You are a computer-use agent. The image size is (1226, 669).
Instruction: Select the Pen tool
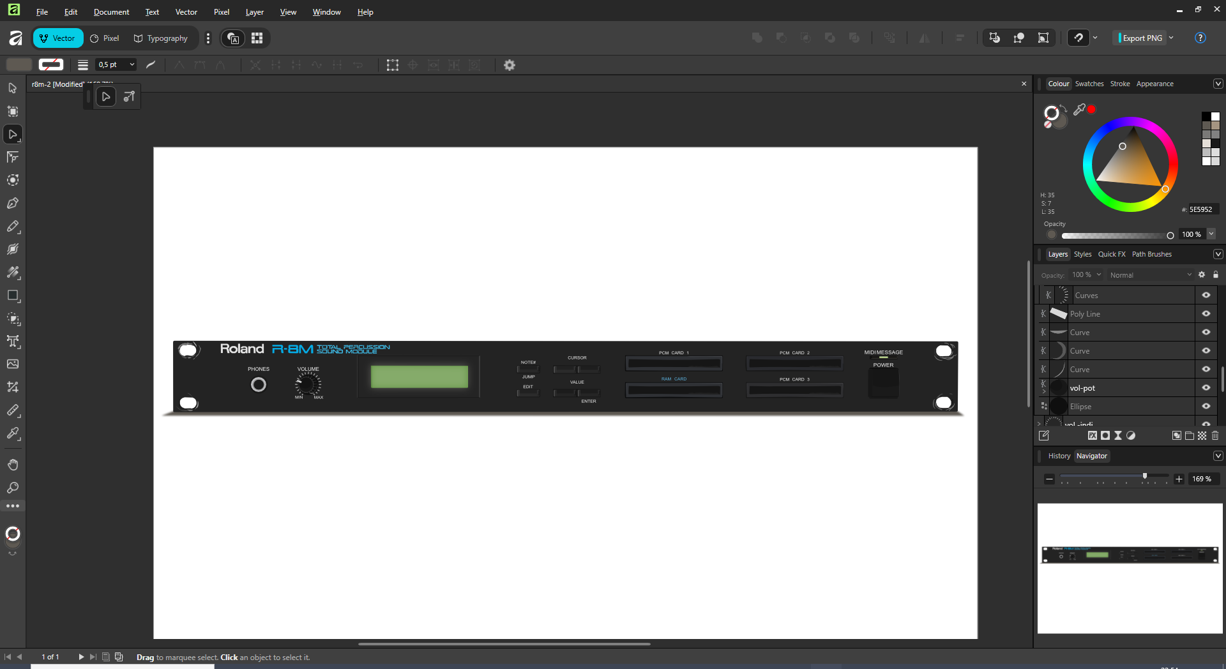(13, 204)
